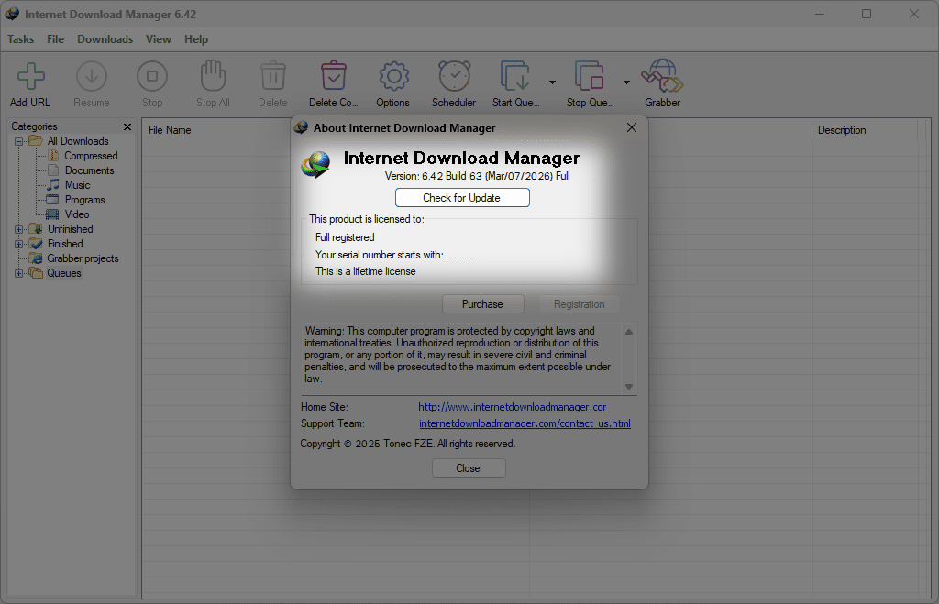Click the warning text scrollbar up arrow

click(628, 331)
